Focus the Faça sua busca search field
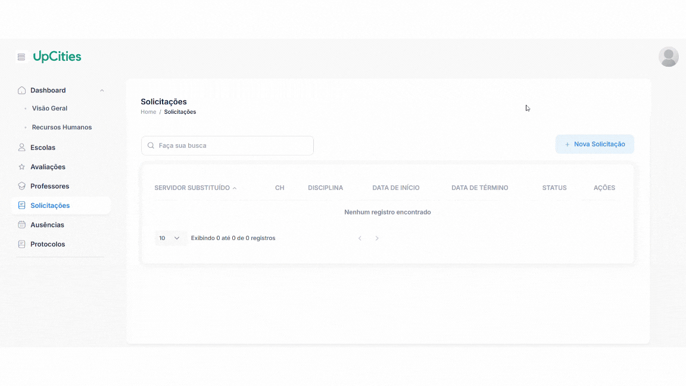The height and width of the screenshot is (386, 686). pyautogui.click(x=227, y=145)
